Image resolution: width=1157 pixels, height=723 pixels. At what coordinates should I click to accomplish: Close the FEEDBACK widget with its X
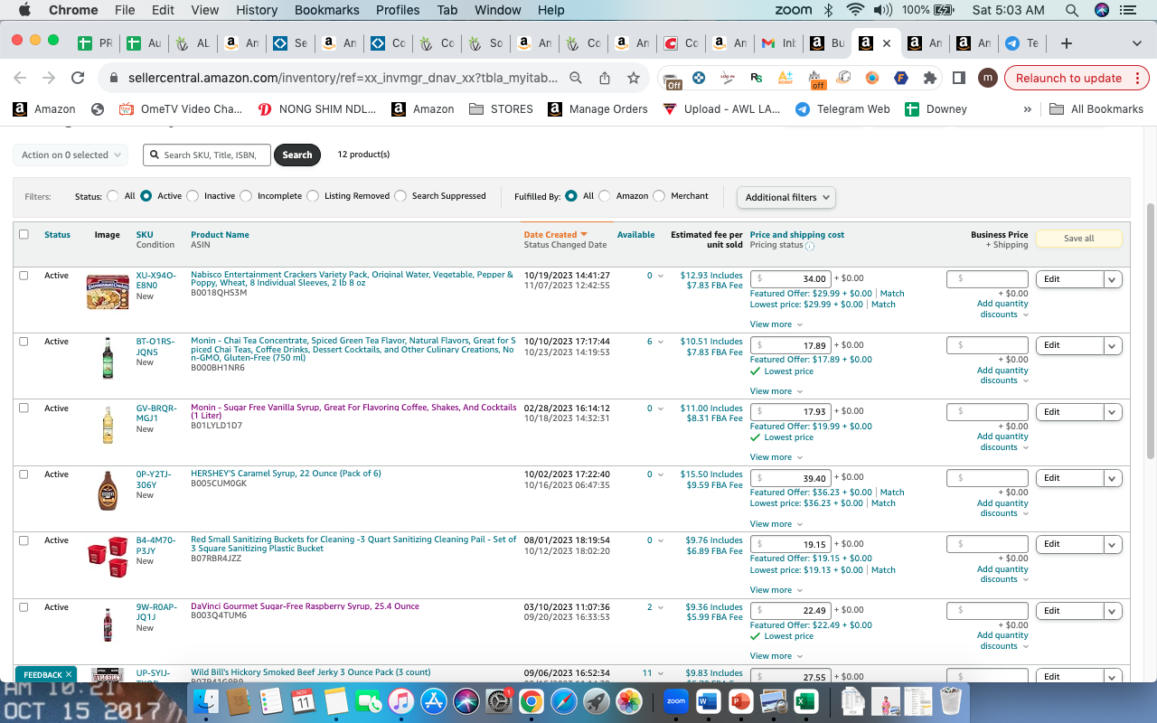tap(69, 674)
